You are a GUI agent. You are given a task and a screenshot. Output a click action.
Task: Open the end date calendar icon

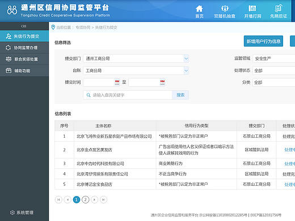tap(162, 82)
